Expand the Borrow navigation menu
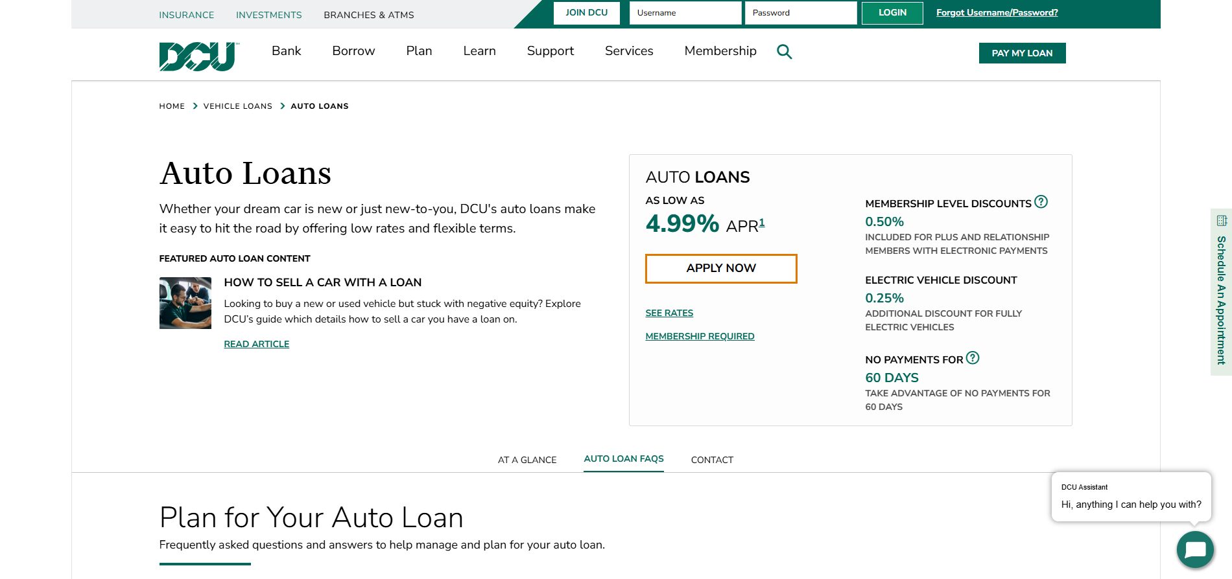Screen dimensions: 1232x579 (353, 51)
